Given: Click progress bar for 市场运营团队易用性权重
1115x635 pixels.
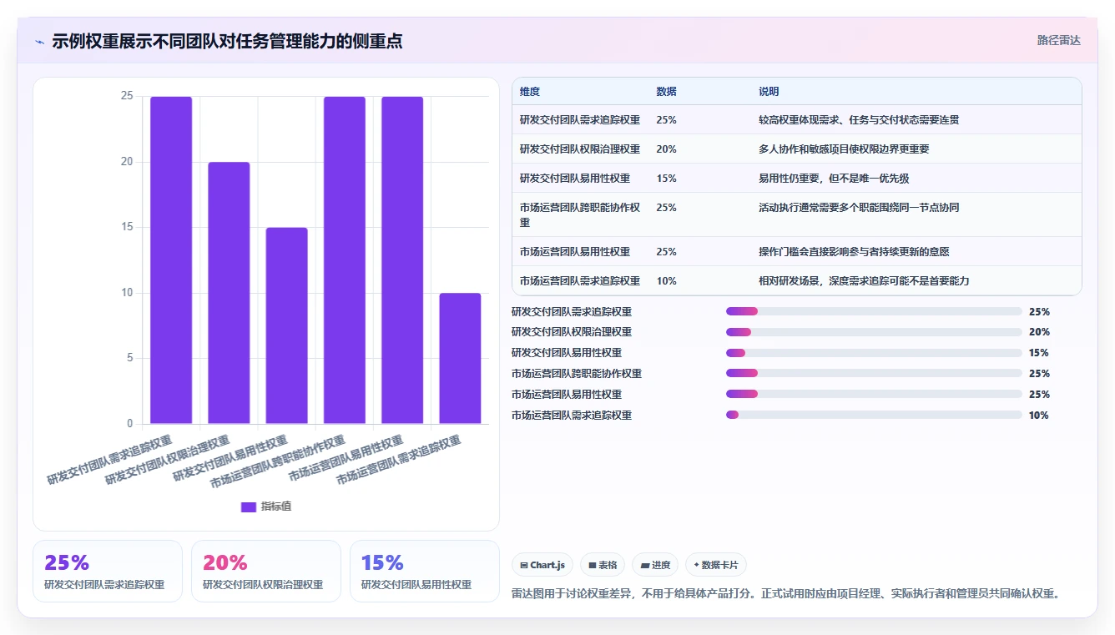Looking at the screenshot, I should point(874,394).
